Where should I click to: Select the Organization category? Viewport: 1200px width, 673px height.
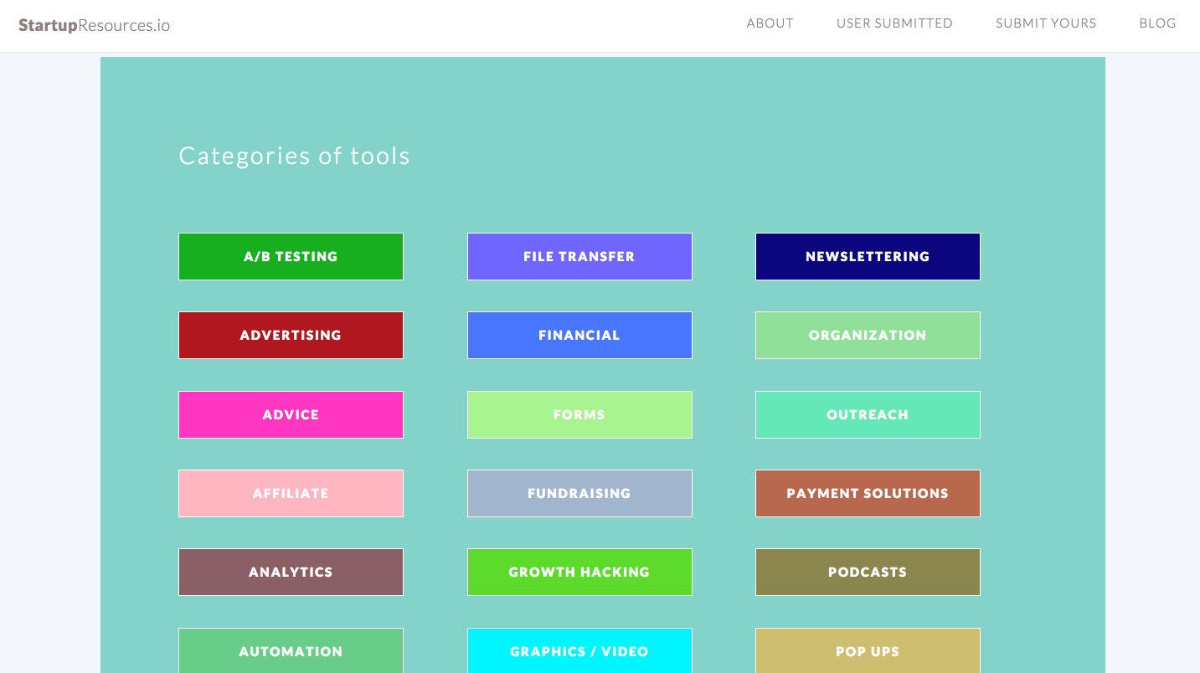pyautogui.click(x=868, y=335)
